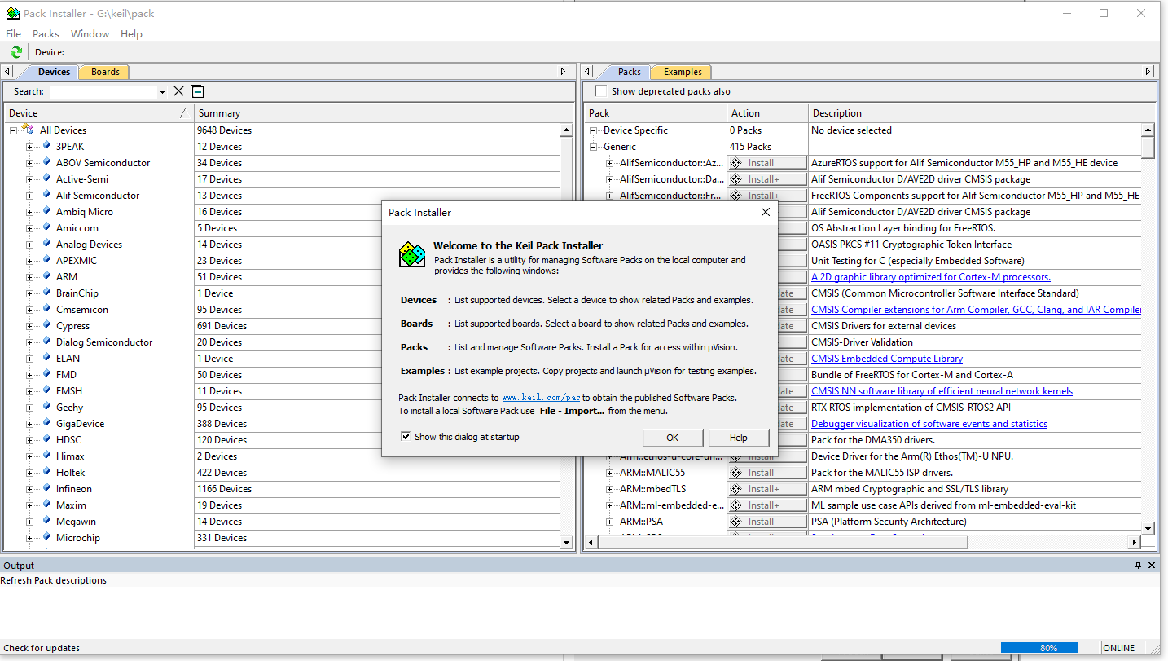1168x661 pixels.
Task: Close the Output panel
Action: pyautogui.click(x=1152, y=566)
